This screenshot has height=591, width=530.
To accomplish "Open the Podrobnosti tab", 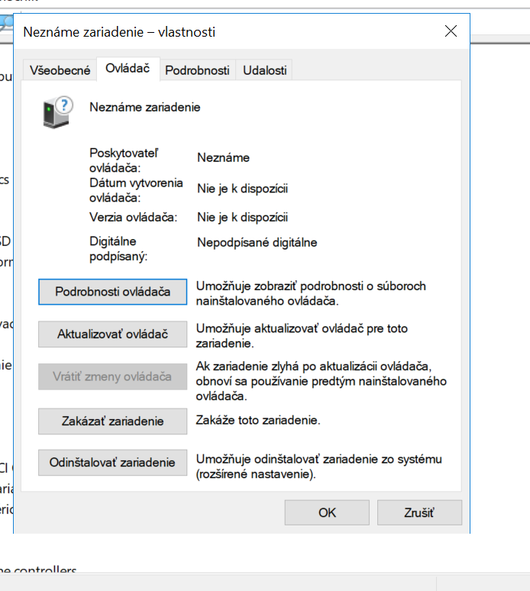I will pos(197,70).
